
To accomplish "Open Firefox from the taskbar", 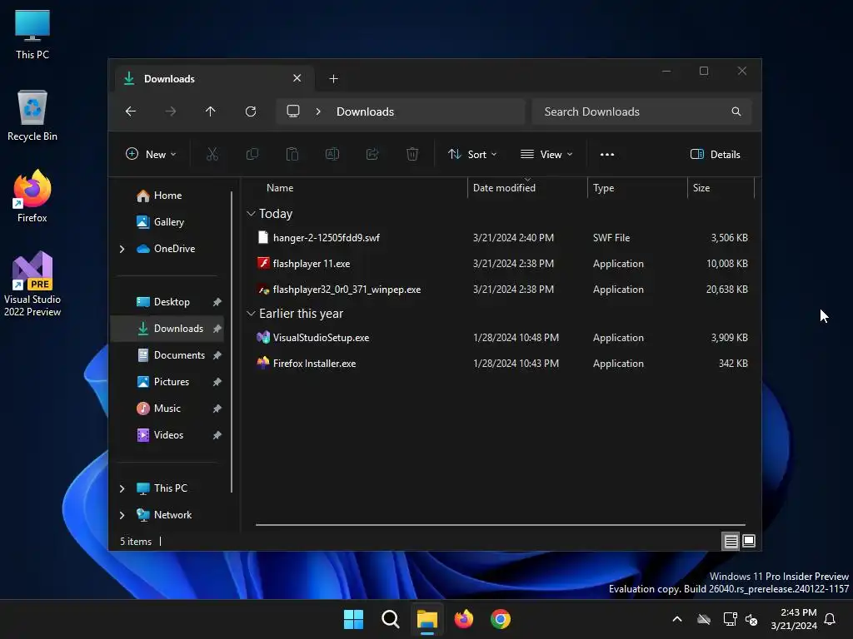I will 464,619.
